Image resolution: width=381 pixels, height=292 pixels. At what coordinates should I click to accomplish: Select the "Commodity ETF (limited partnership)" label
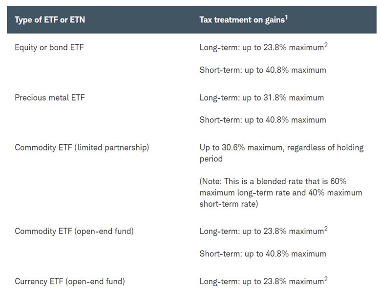[x=82, y=147]
